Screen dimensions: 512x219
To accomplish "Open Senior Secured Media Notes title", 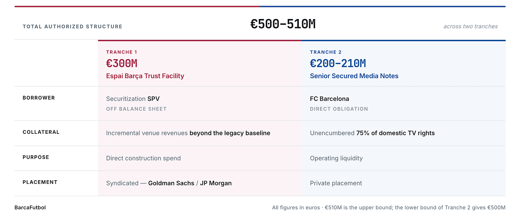I will click(354, 76).
